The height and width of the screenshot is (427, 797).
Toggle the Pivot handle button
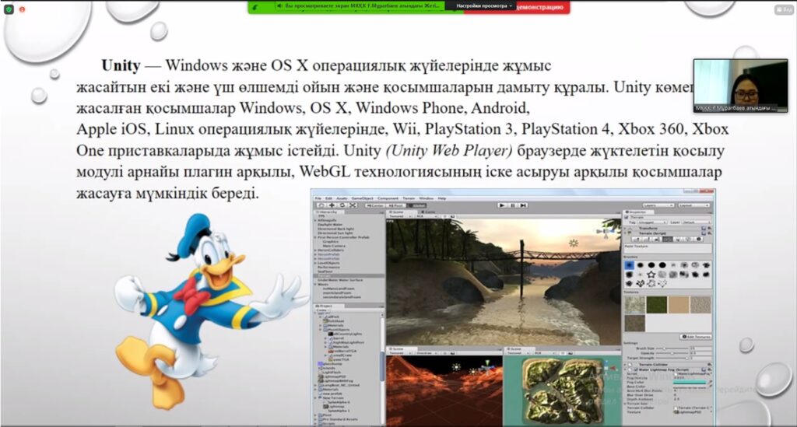[x=396, y=205]
